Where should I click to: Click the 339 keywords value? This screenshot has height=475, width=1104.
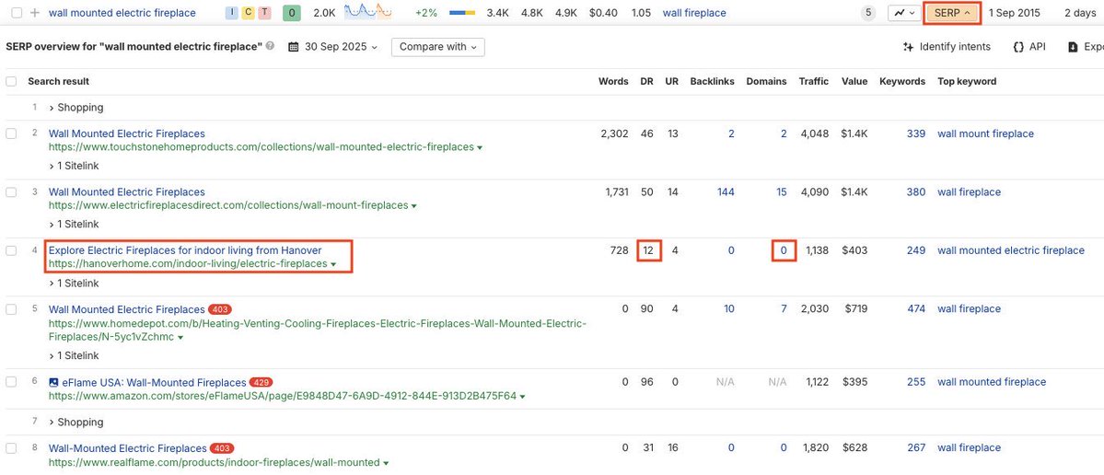click(x=916, y=133)
